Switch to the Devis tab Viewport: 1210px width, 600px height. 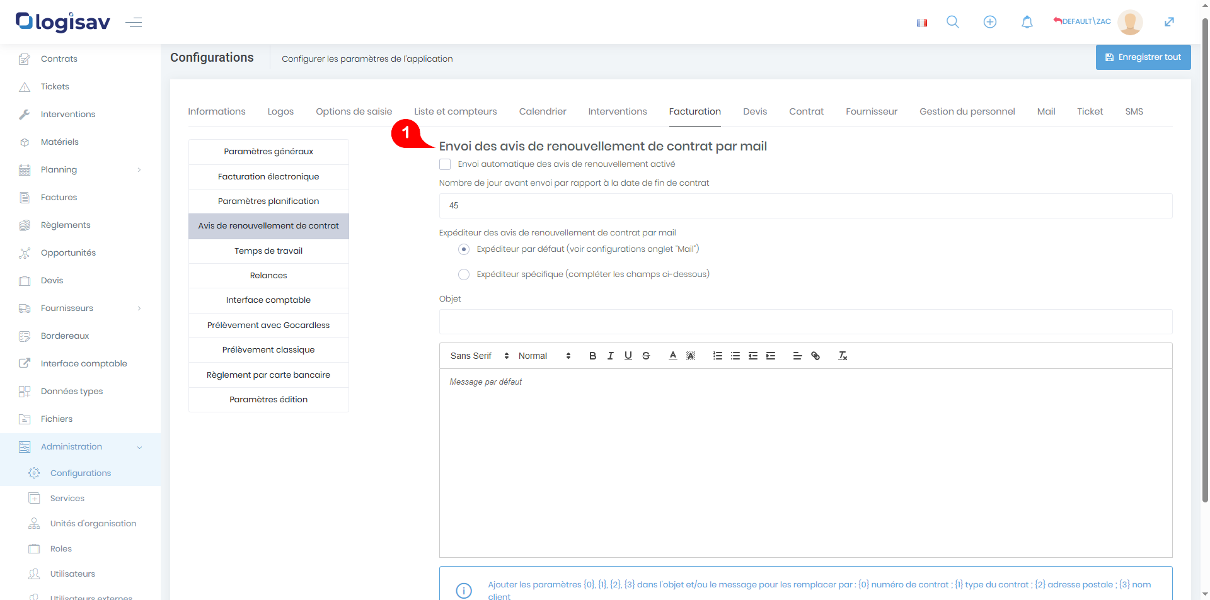point(754,111)
